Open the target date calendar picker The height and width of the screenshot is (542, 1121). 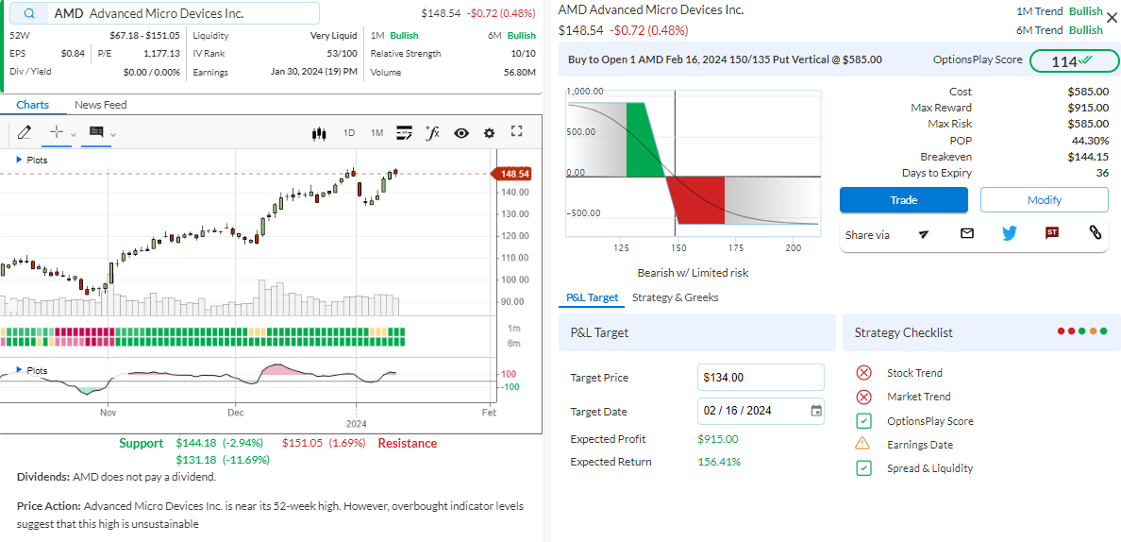(x=816, y=411)
